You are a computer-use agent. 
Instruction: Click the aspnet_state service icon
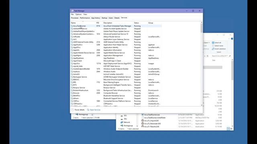pyautogui.click(x=72, y=66)
